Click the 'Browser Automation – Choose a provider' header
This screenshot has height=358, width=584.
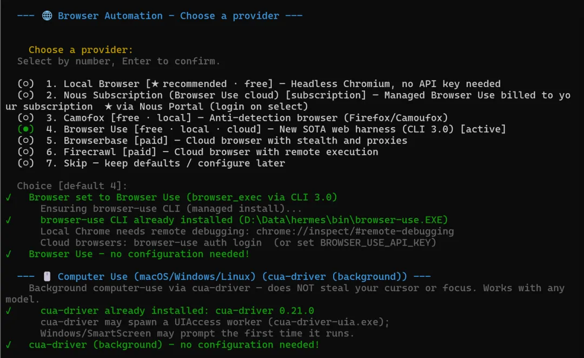[x=168, y=16]
